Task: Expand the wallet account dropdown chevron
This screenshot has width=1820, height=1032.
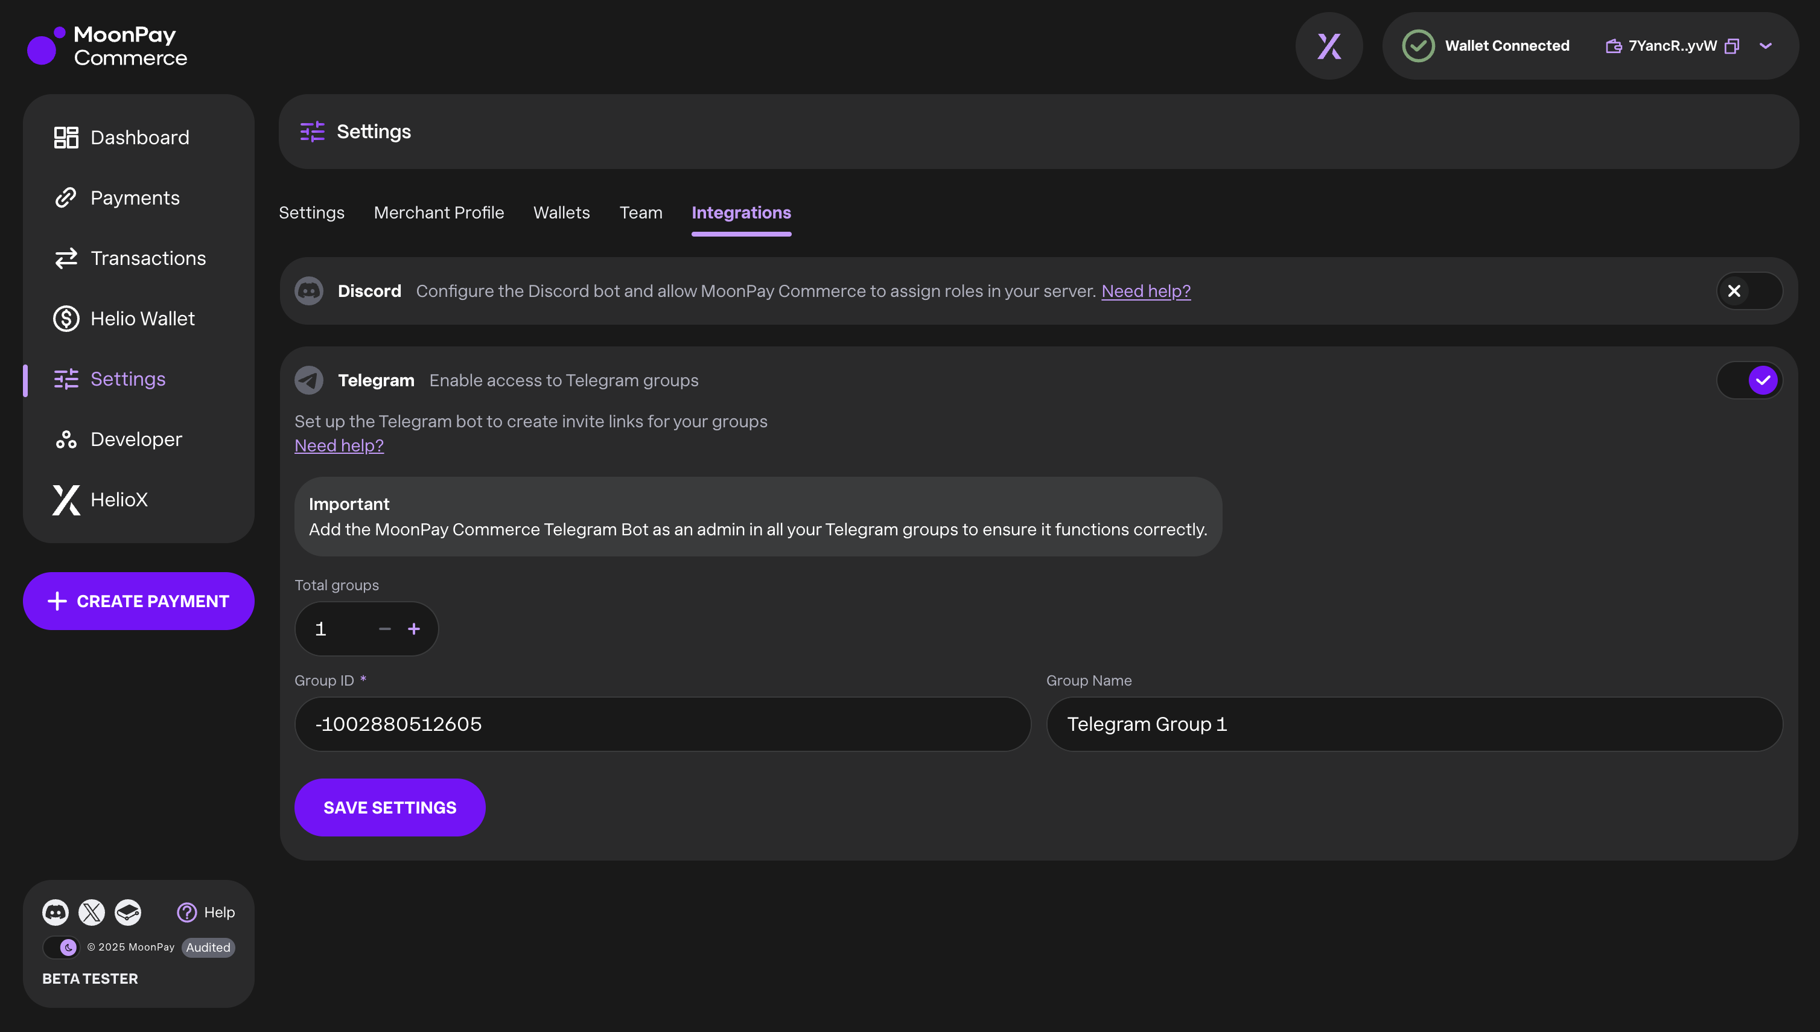Action: (x=1766, y=46)
